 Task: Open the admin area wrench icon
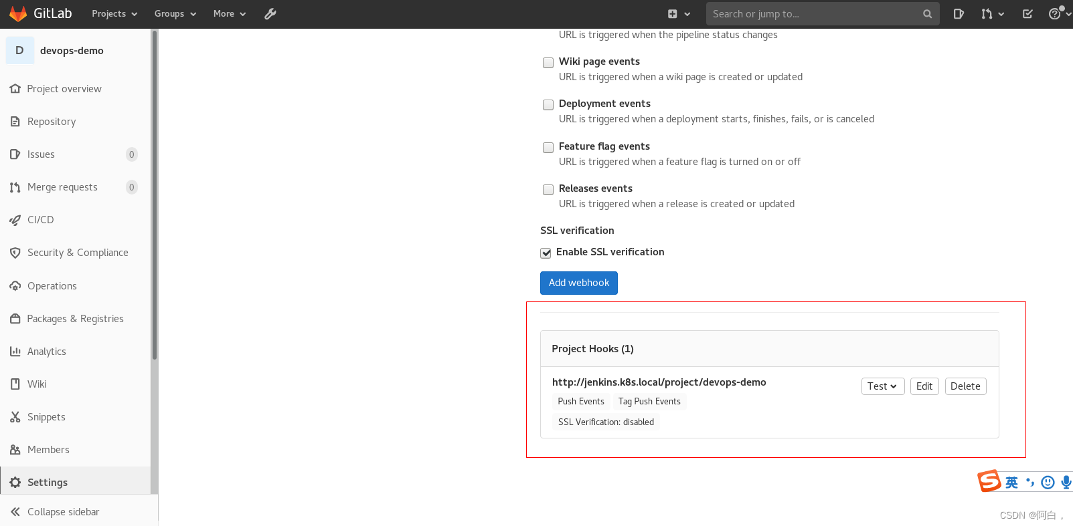click(270, 13)
